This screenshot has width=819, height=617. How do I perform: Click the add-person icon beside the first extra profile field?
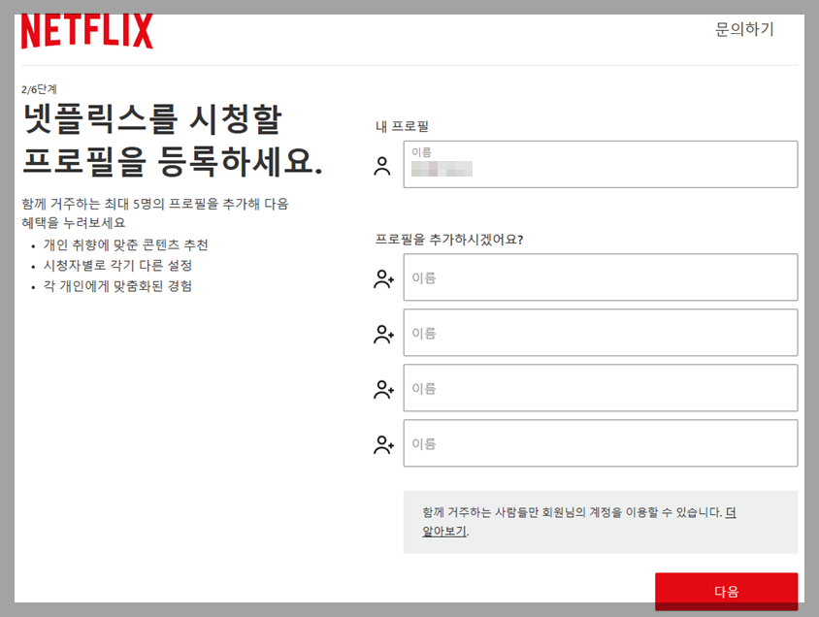[383, 278]
